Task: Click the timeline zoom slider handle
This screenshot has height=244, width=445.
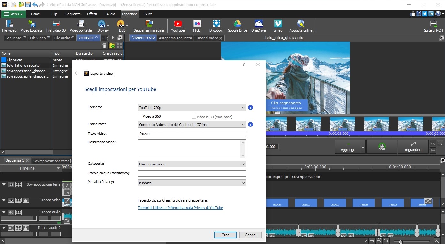Action: 401,242
